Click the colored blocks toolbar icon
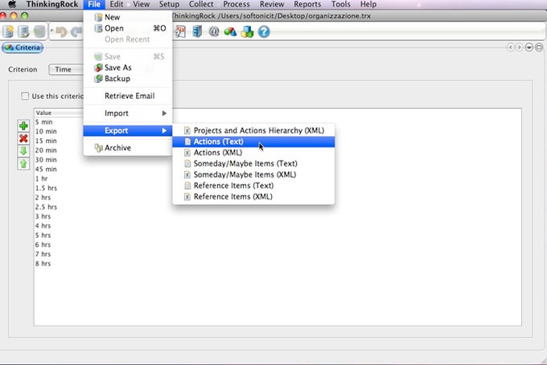 247,32
